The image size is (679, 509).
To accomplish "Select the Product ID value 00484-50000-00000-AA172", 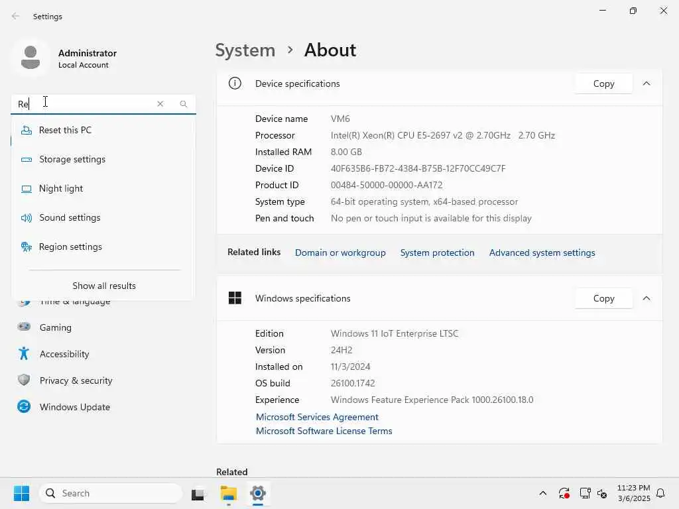I will [x=387, y=186].
